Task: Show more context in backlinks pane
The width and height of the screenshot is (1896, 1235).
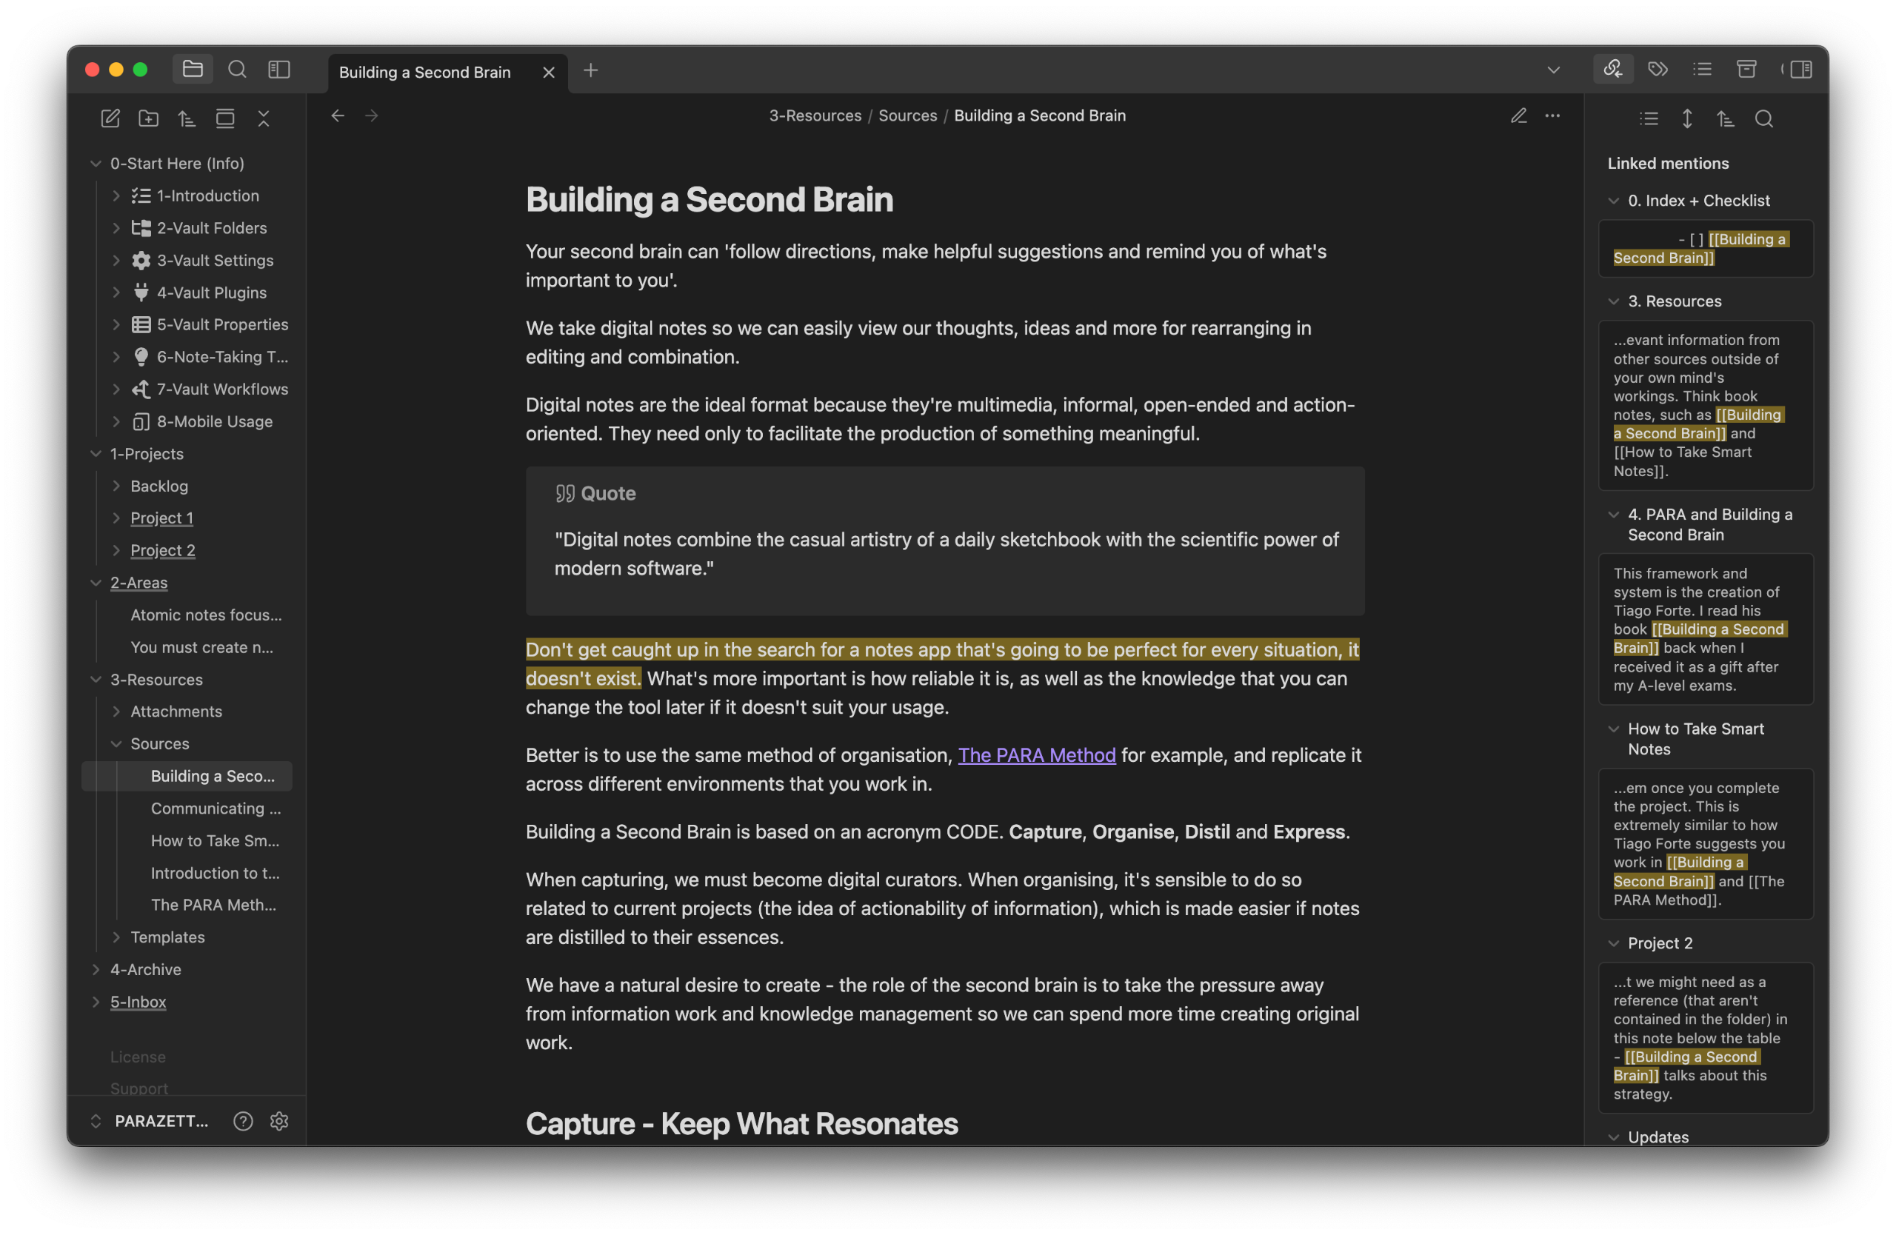Action: click(x=1687, y=118)
